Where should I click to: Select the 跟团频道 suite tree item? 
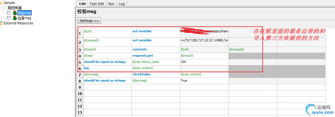(15, 8)
